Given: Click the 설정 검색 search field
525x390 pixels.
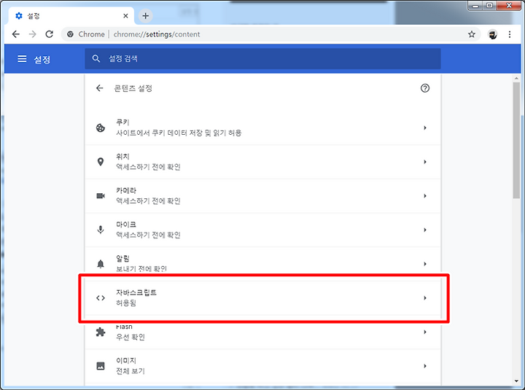Looking at the screenshot, I should 262,58.
